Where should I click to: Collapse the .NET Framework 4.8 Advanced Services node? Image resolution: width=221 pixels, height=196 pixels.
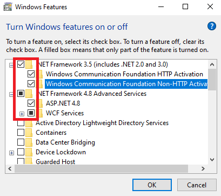pos(11,94)
